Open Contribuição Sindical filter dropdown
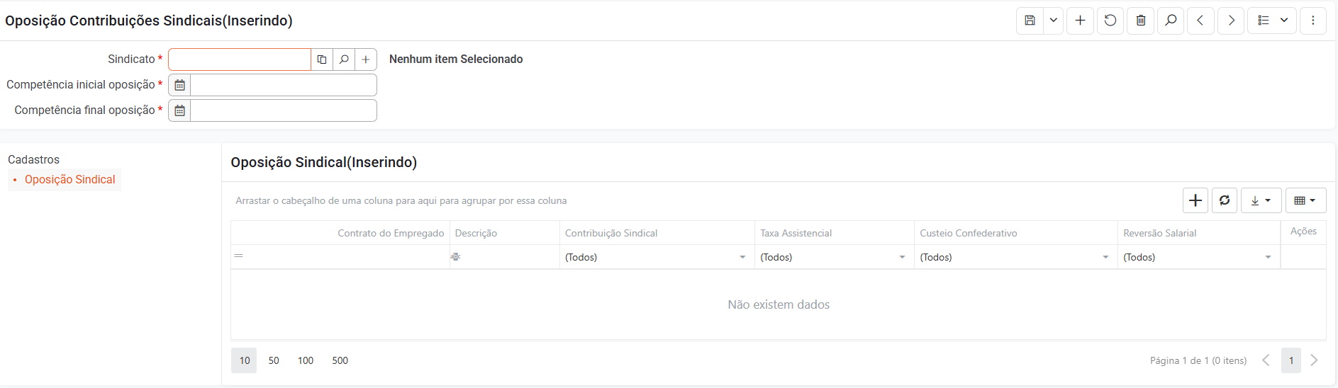The width and height of the screenshot is (1338, 388). point(742,257)
